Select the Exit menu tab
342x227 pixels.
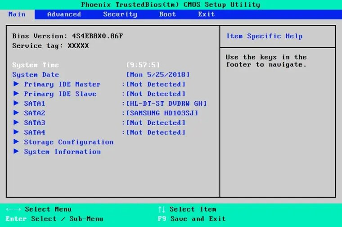[207, 14]
